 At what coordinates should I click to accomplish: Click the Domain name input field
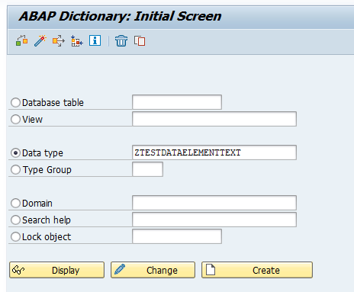(x=214, y=203)
